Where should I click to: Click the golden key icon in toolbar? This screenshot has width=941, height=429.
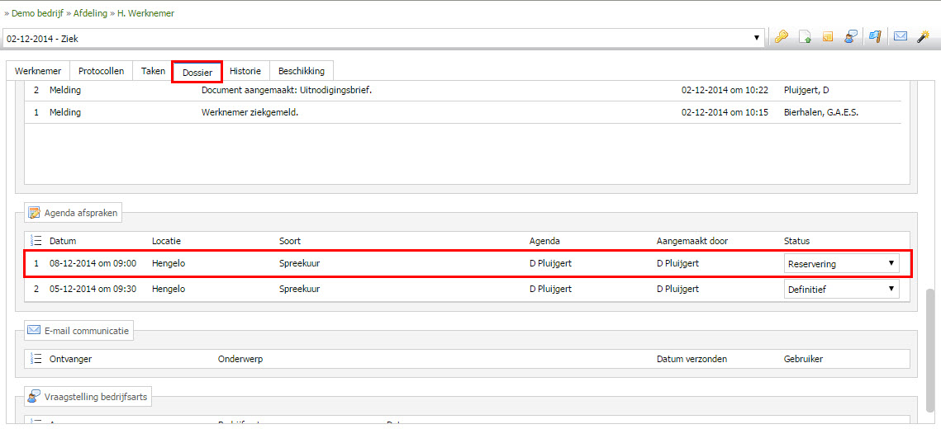(x=781, y=37)
